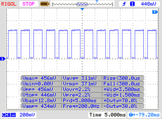Click the Vamp= 434mV measurement
The width and height of the screenshot is (162, 119).
(x=39, y=106)
